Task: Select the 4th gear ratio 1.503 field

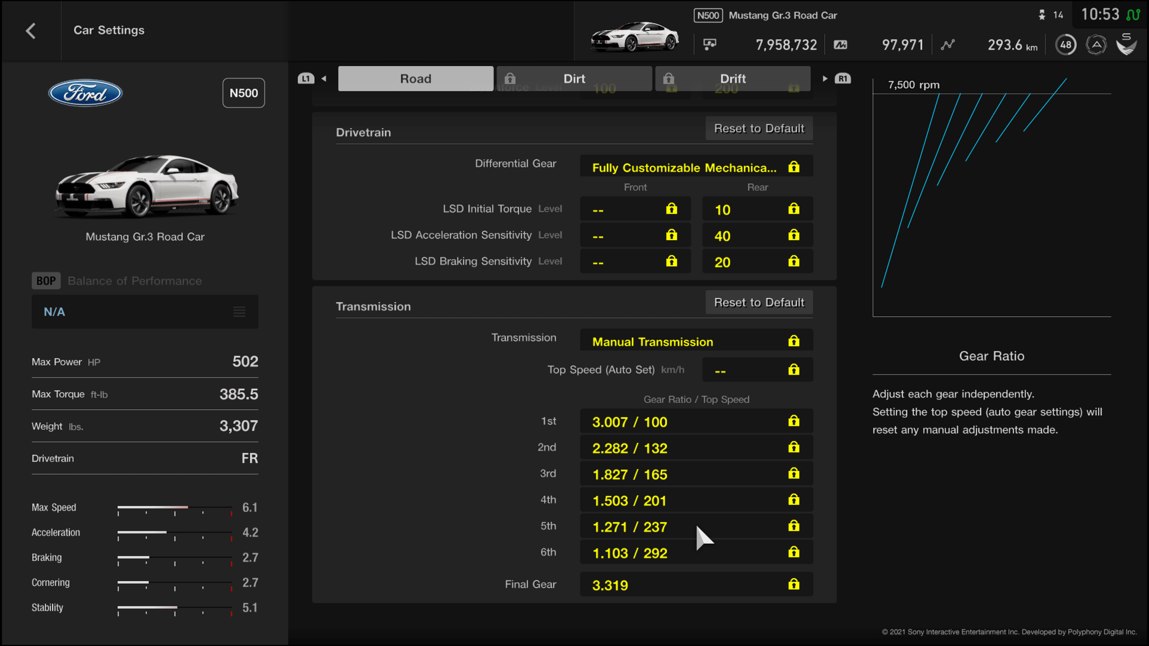Action: pos(696,500)
